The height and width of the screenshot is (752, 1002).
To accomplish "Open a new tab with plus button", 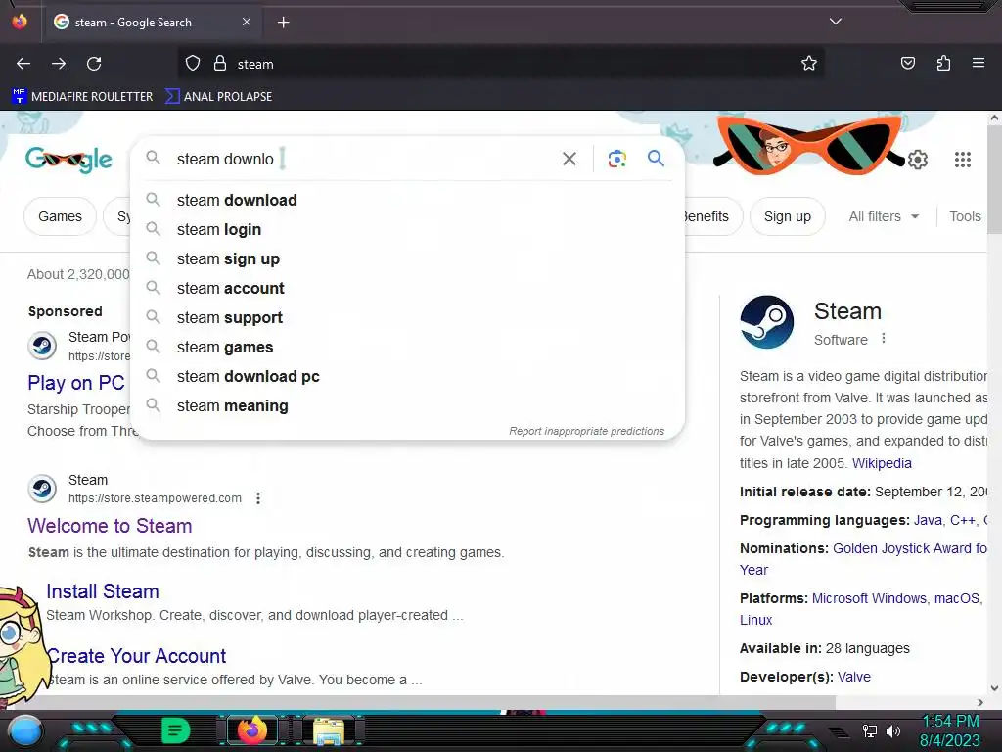I will 283,23.
